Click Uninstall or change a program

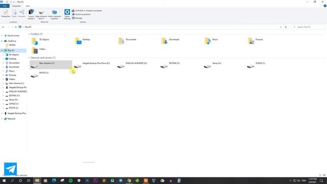point(87,10)
